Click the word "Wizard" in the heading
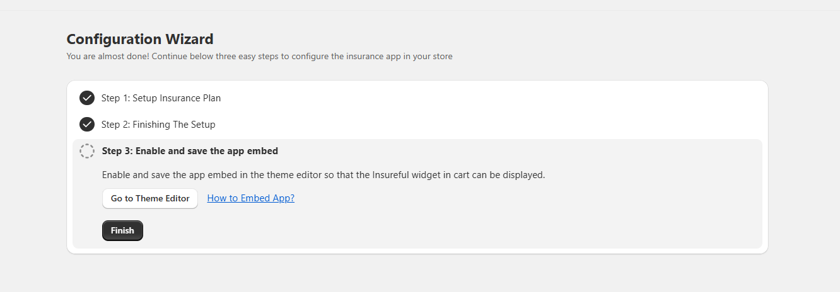 click(x=189, y=39)
